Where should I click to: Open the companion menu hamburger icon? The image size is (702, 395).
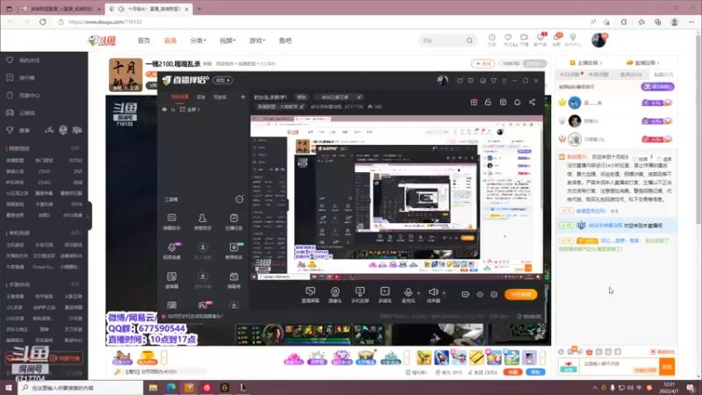[504, 81]
